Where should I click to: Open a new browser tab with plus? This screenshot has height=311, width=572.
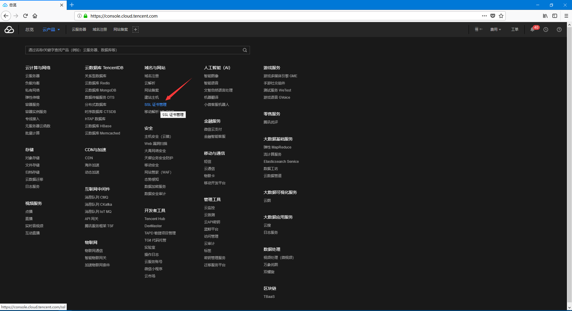[x=72, y=5]
